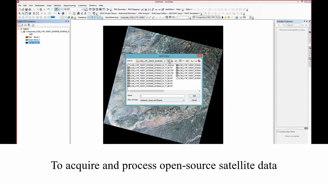This screenshot has width=328, height=184.
Task: Click the Full Extent globe icon
Action: point(30,13)
